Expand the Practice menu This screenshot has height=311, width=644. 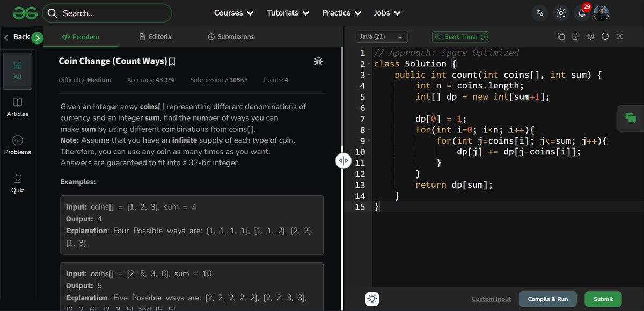coord(341,12)
